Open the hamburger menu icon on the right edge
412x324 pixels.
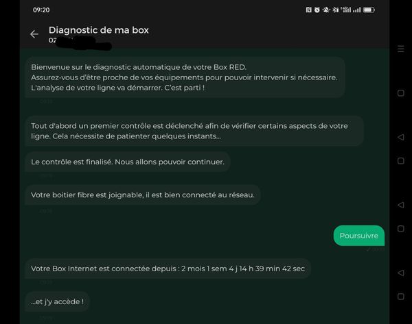401,49
